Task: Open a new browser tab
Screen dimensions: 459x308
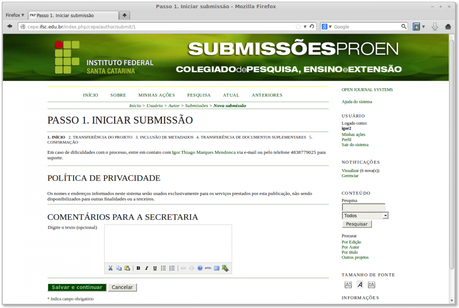Action: [124, 15]
